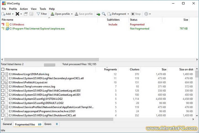Click the Stop button

(x=136, y=14)
